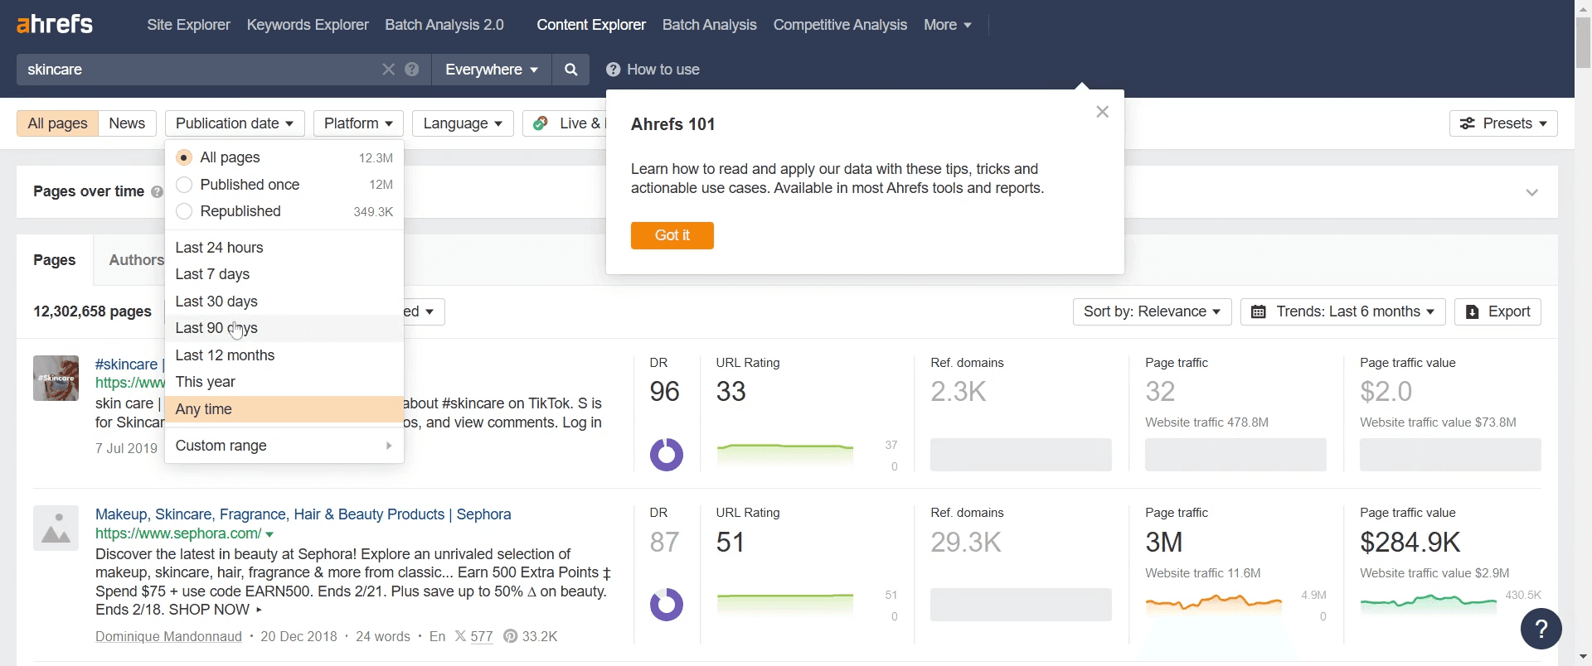Screen dimensions: 1592x666
Task: Click the Live & broken link icon
Action: [541, 123]
